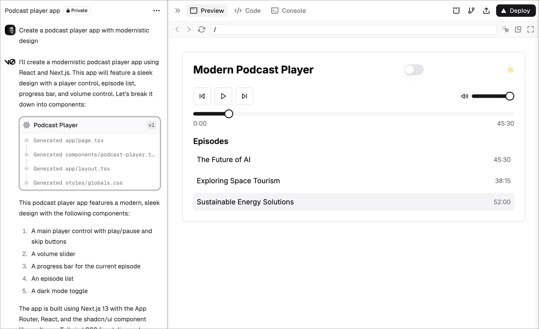The width and height of the screenshot is (539, 329).
Task: Open preview in new window icon
Action: click(518, 29)
